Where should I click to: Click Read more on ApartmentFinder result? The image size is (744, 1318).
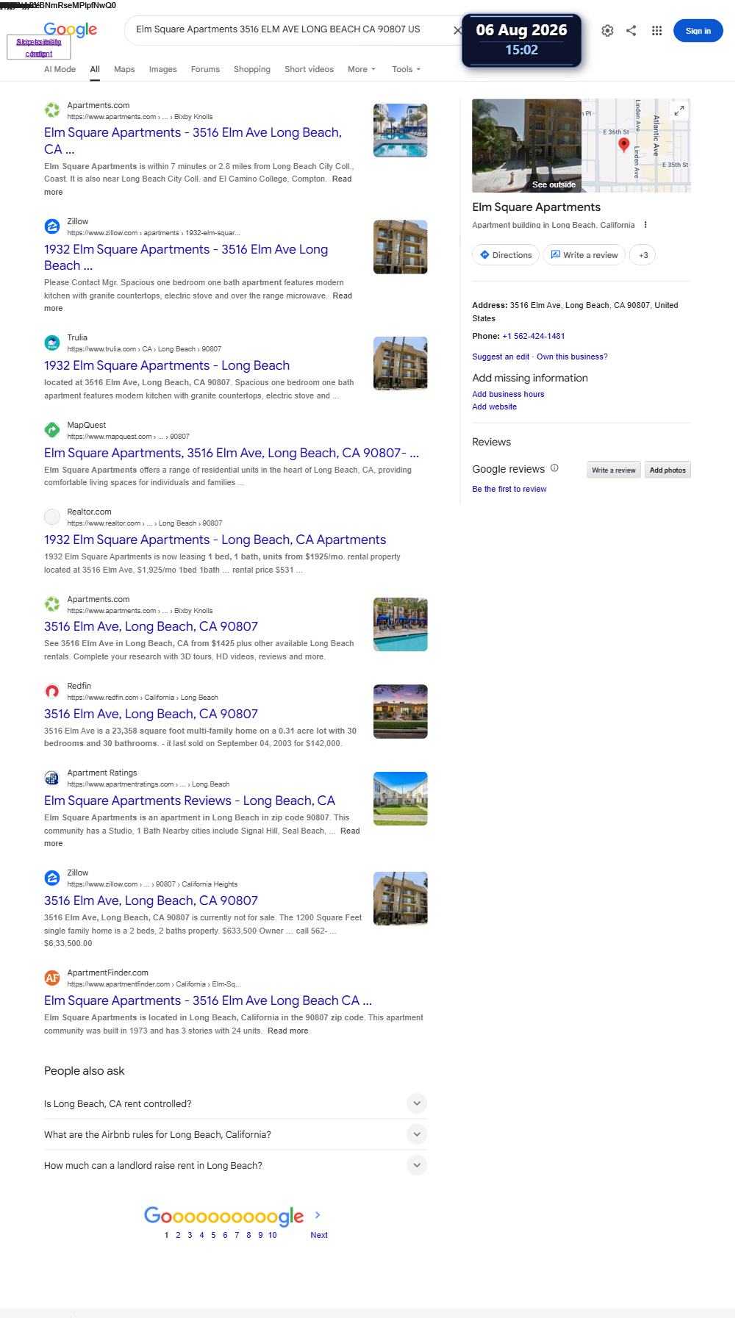pos(287,1031)
